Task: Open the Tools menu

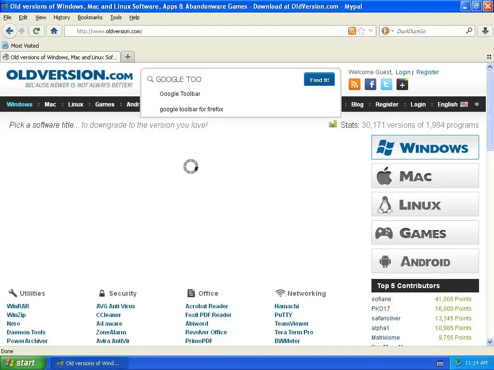Action: [x=116, y=17]
